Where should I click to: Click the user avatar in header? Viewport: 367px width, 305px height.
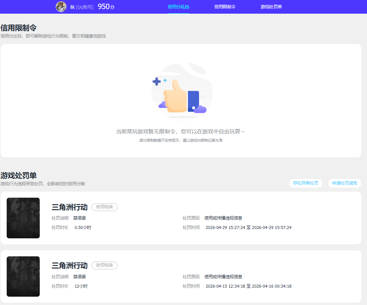pos(61,7)
